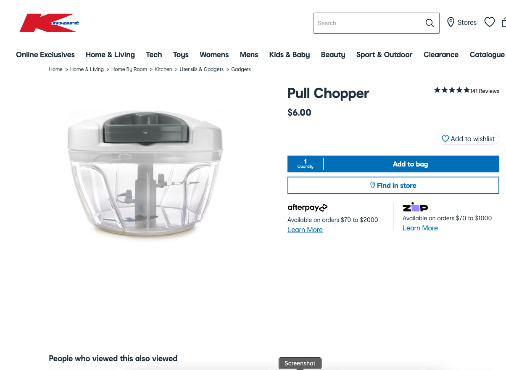
Task: Open the Quantity selector
Action: (x=306, y=164)
